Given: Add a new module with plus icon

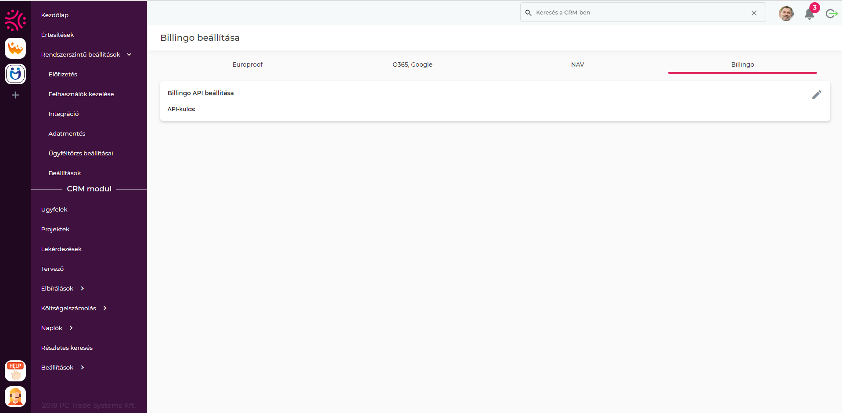Looking at the screenshot, I should point(15,95).
